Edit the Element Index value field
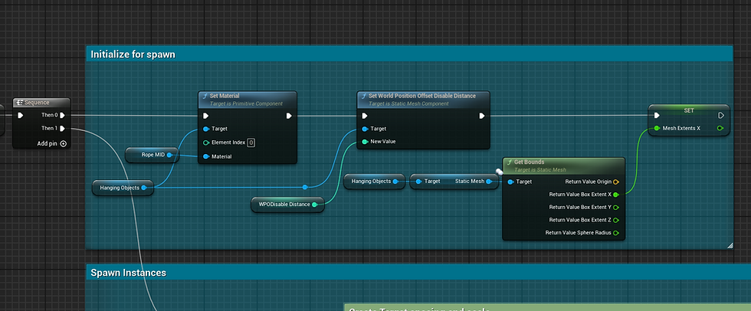Viewport: 751px width, 311px height. click(251, 142)
